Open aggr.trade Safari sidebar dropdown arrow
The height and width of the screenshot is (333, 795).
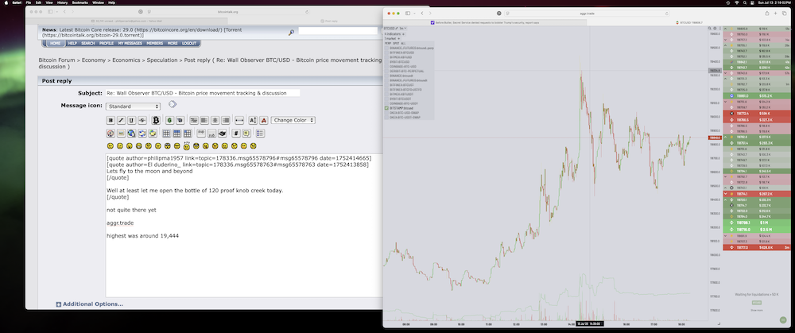pyautogui.click(x=413, y=13)
